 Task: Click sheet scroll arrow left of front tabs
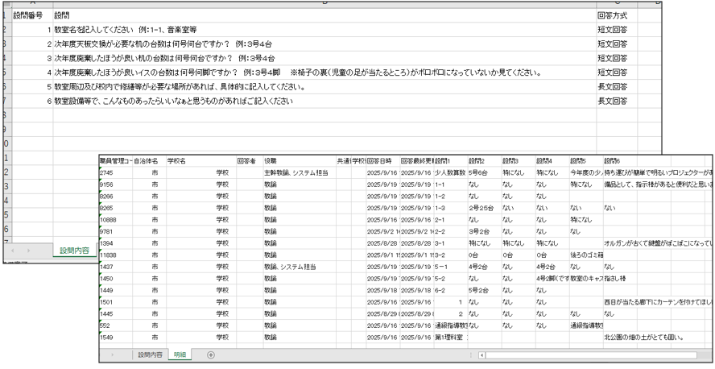pos(112,354)
